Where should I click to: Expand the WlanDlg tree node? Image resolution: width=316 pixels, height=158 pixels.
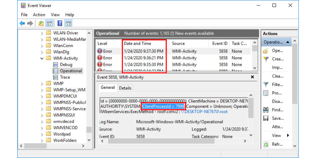click(x=42, y=52)
